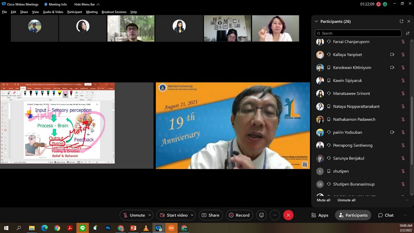
Task: Expand audio options arrow beside Unmute
Action: (150, 215)
